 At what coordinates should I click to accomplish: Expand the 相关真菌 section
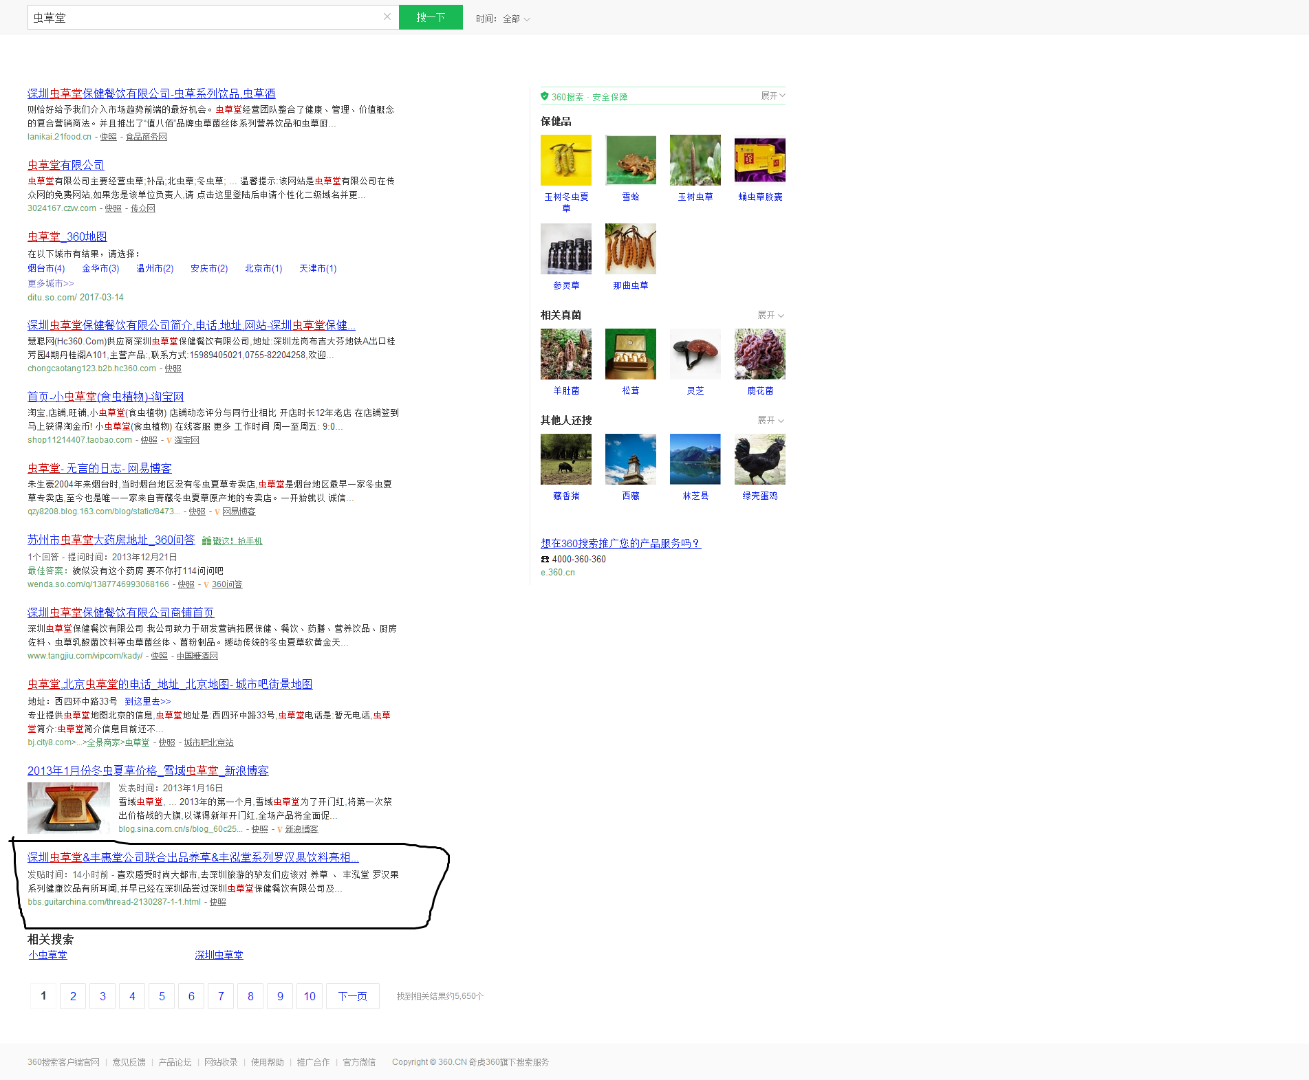tap(770, 315)
